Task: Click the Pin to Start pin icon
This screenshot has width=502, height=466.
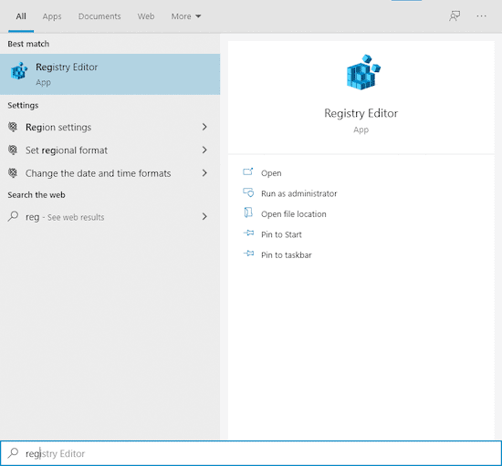Action: pos(249,233)
